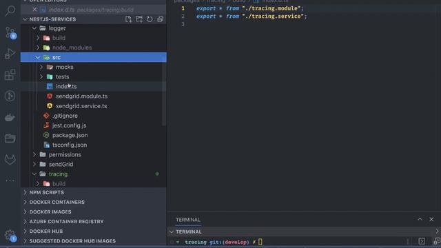The image size is (441, 248).
Task: Maximize terminal panel with up chevron
Action: tap(420, 219)
